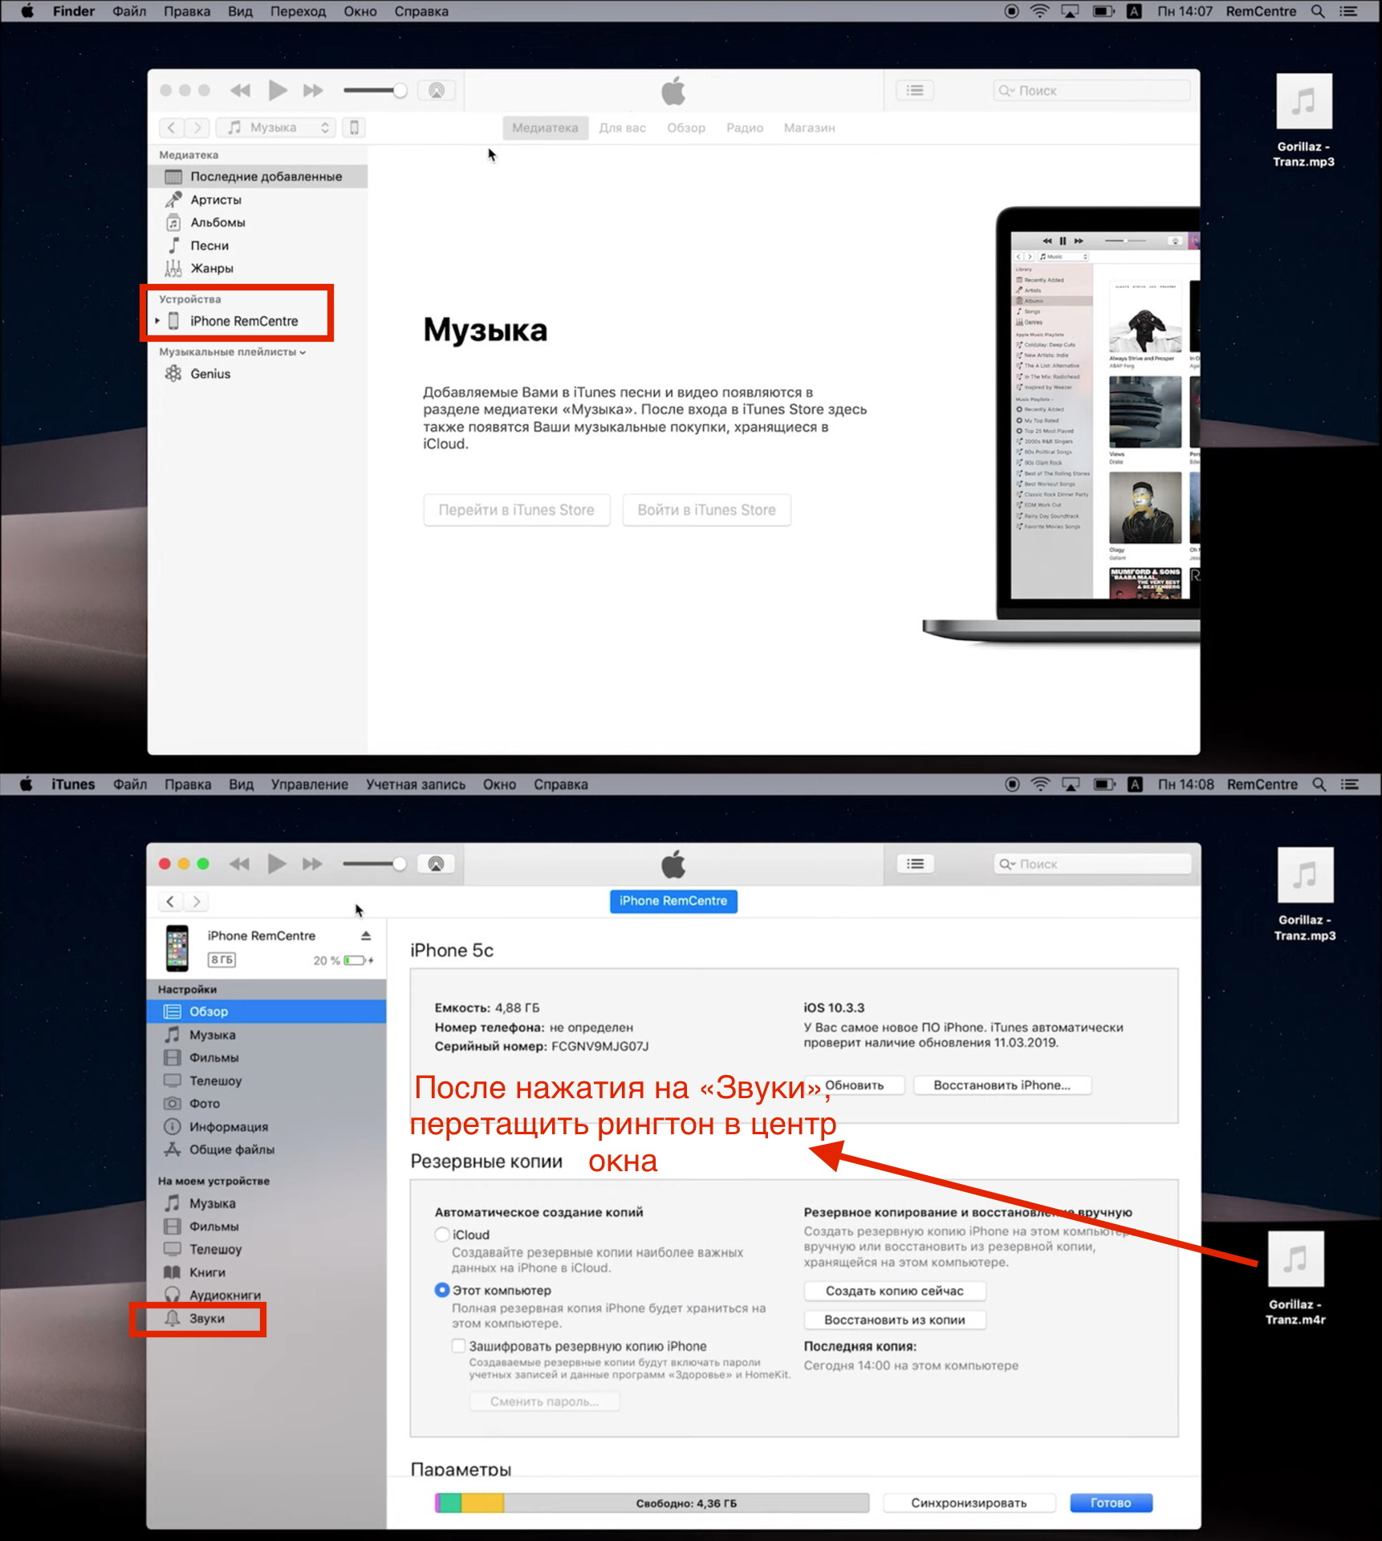Viewport: 1382px width, 1541px height.
Task: Switch to the Для вас tab
Action: tap(623, 128)
